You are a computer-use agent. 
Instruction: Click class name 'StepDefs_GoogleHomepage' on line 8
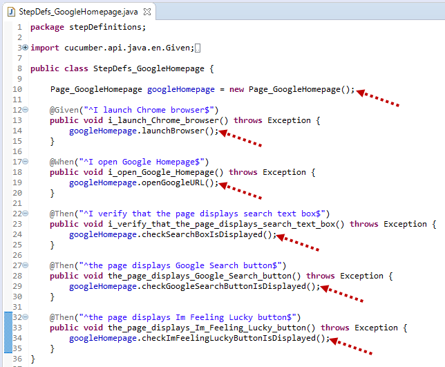click(149, 68)
